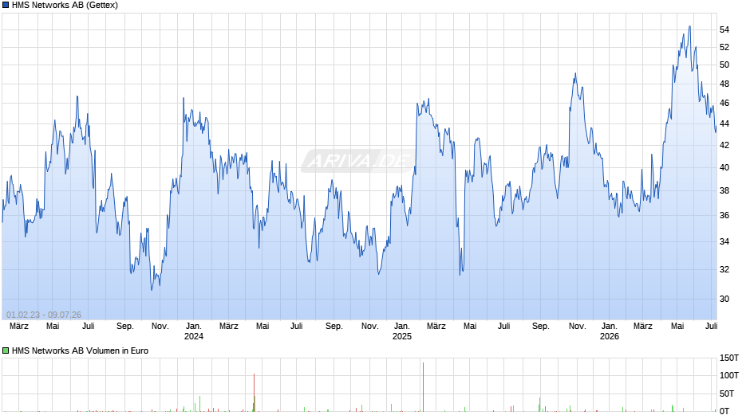Click the 46 price axis label
Screen dimensions: 750x419
coord(724,104)
